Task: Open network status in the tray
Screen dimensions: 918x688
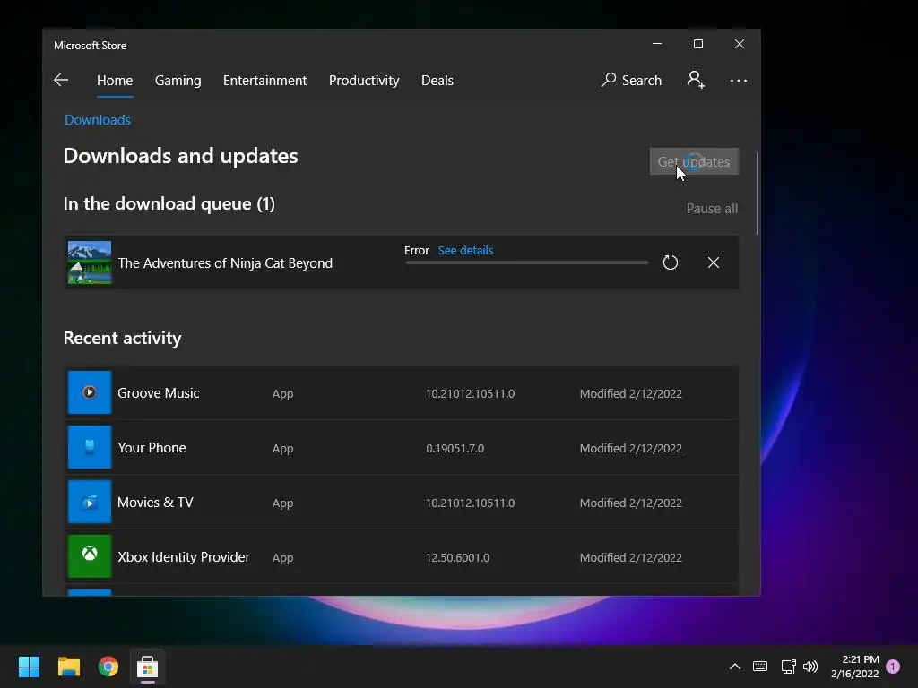Action: pyautogui.click(x=788, y=666)
